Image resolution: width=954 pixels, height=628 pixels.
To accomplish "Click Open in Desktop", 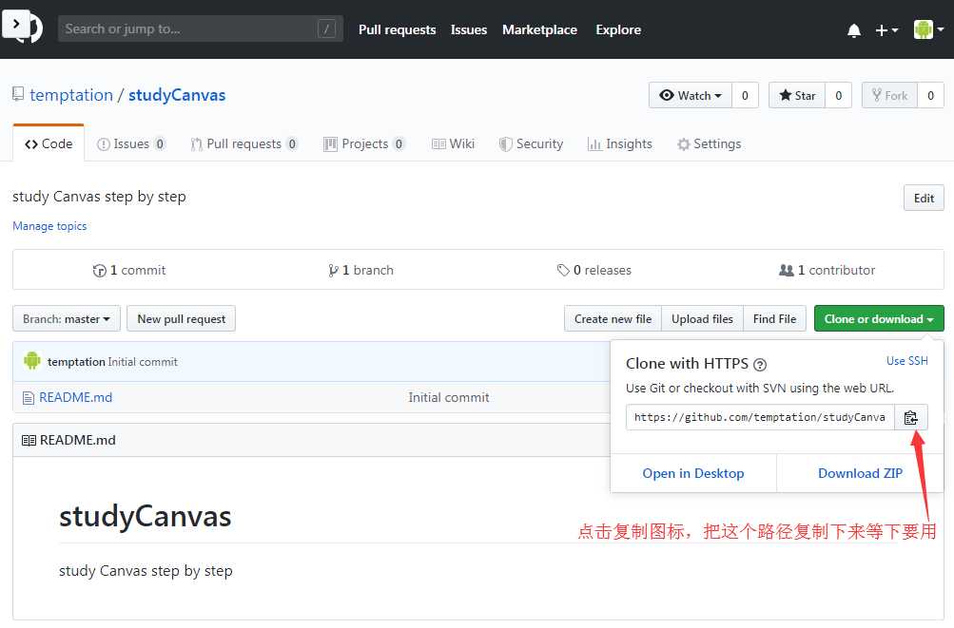I will click(x=693, y=473).
